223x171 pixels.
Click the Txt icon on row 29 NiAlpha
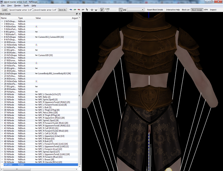pyautogui.click(x=36, y=92)
